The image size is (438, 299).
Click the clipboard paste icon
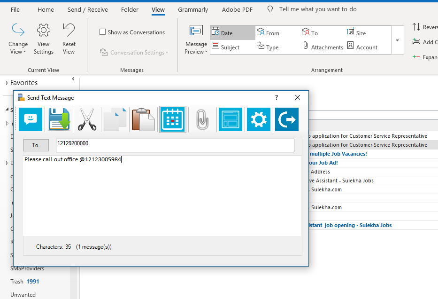(x=143, y=119)
